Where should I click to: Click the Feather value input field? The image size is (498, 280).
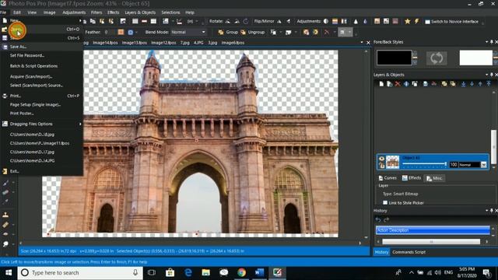[109, 32]
